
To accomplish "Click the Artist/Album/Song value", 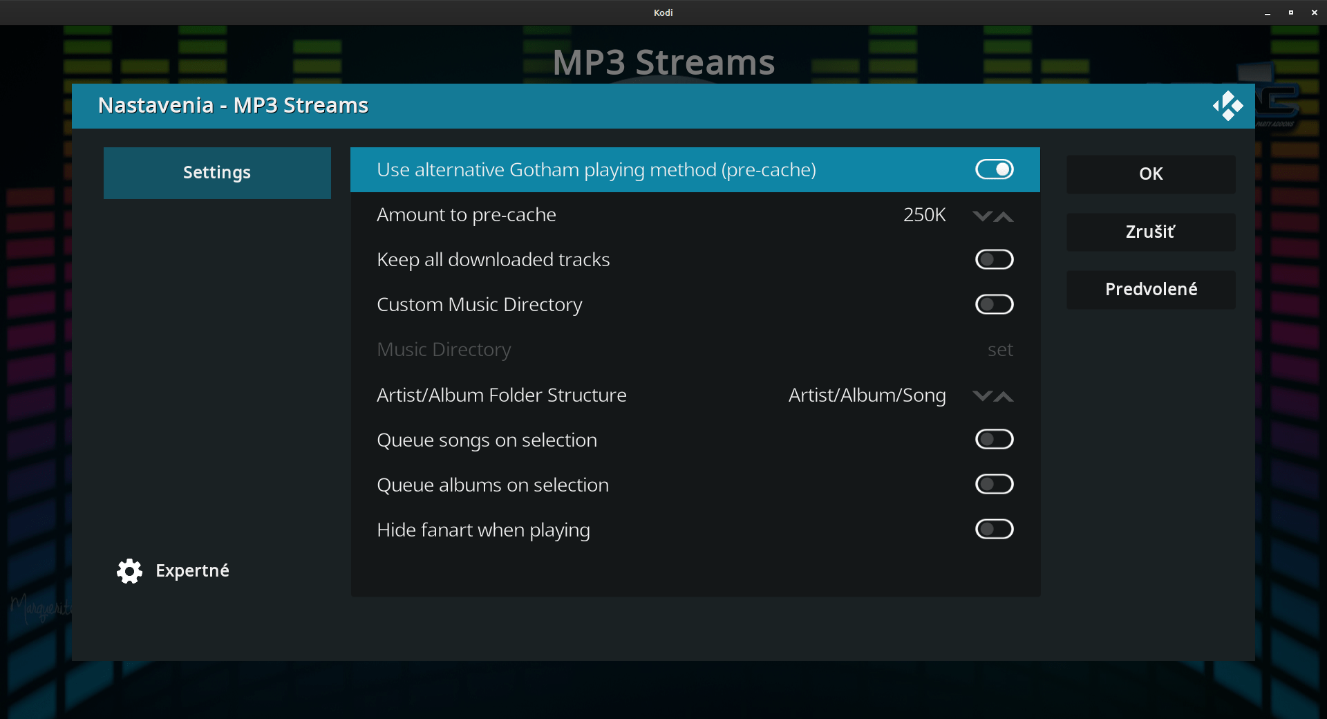I will point(867,395).
